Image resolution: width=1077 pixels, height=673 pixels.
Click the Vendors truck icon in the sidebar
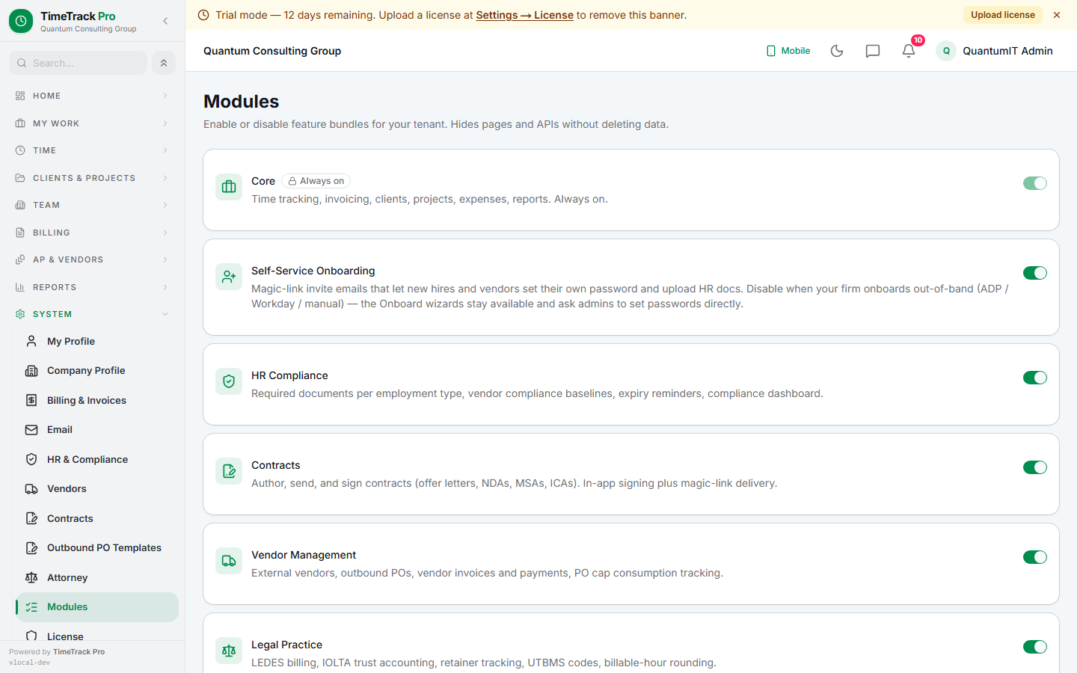click(x=31, y=489)
